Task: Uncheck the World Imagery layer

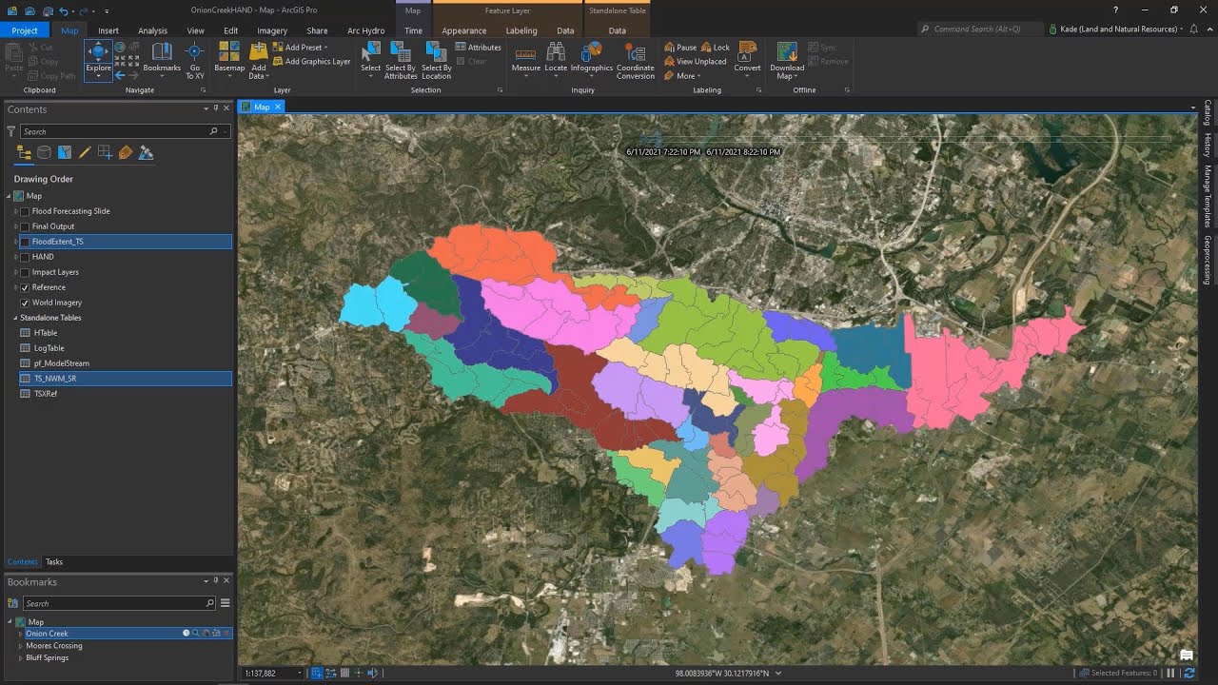Action: coord(25,303)
